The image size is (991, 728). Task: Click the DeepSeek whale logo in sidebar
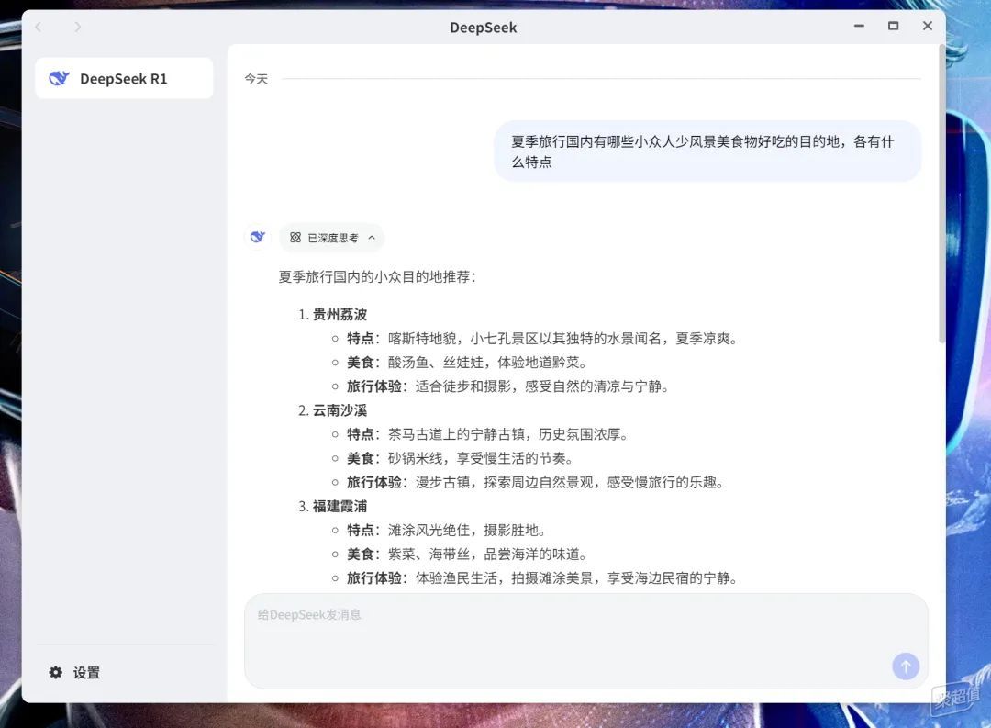tap(59, 78)
